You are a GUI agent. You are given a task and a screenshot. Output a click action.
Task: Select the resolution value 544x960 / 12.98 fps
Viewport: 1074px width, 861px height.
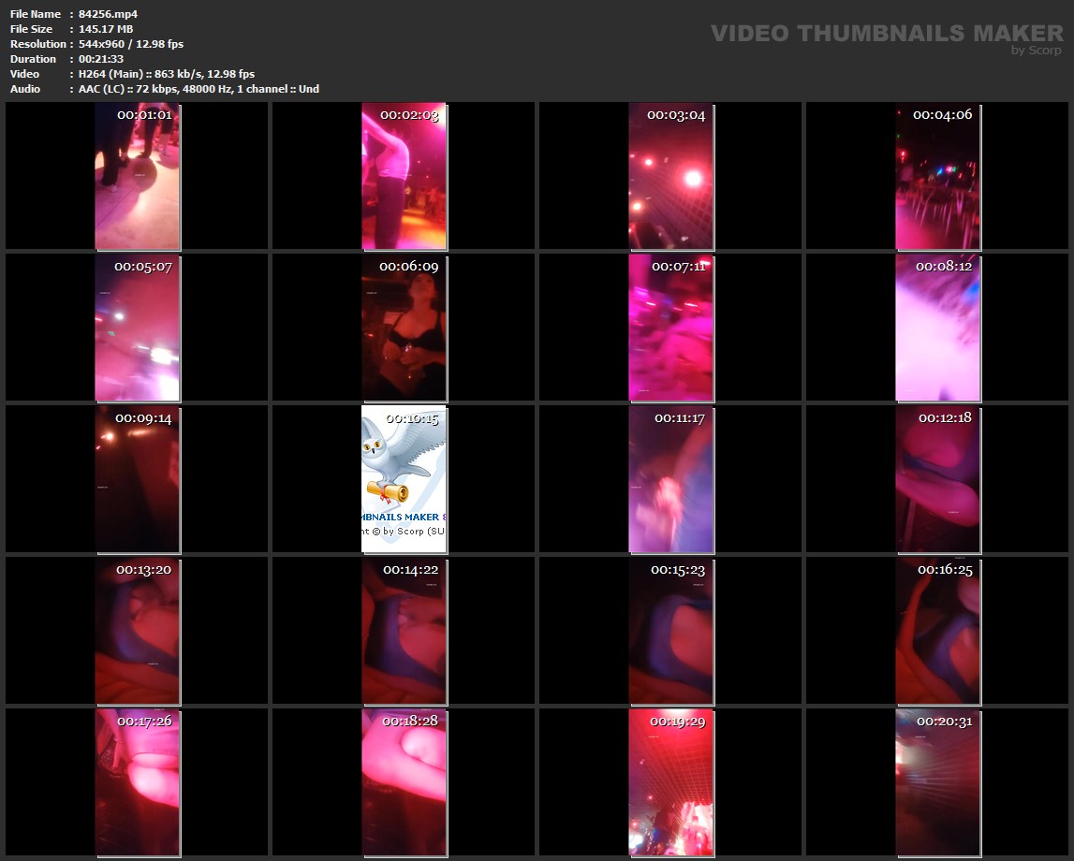[x=131, y=44]
